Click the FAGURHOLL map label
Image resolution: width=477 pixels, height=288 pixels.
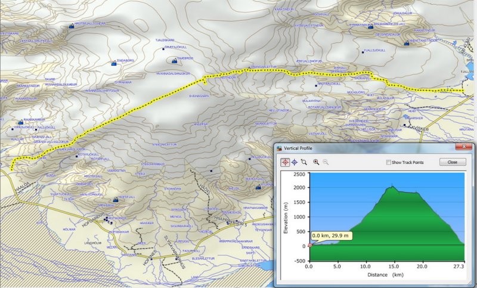(x=191, y=251)
